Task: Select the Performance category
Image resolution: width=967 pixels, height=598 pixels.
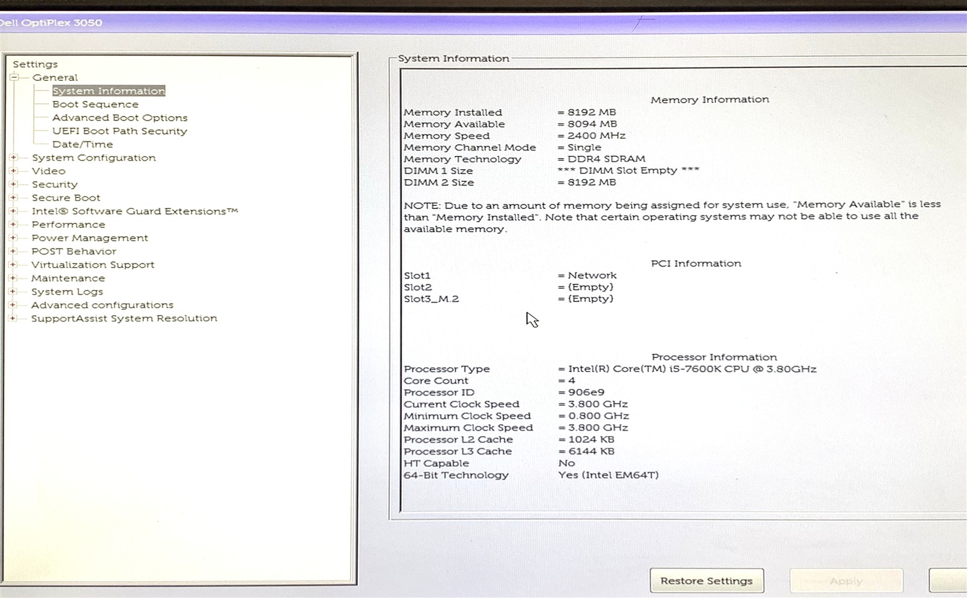Action: coord(68,225)
